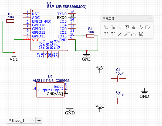
Task: Select the Wire drawing tool
Action: (x=106, y=27)
